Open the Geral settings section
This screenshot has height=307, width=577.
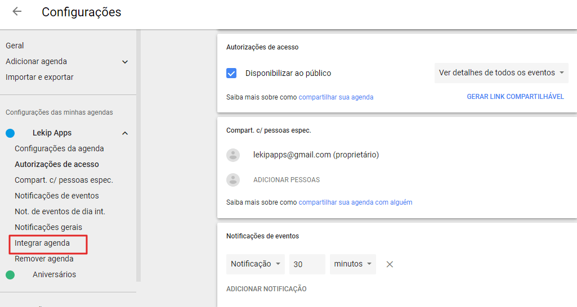tap(15, 46)
